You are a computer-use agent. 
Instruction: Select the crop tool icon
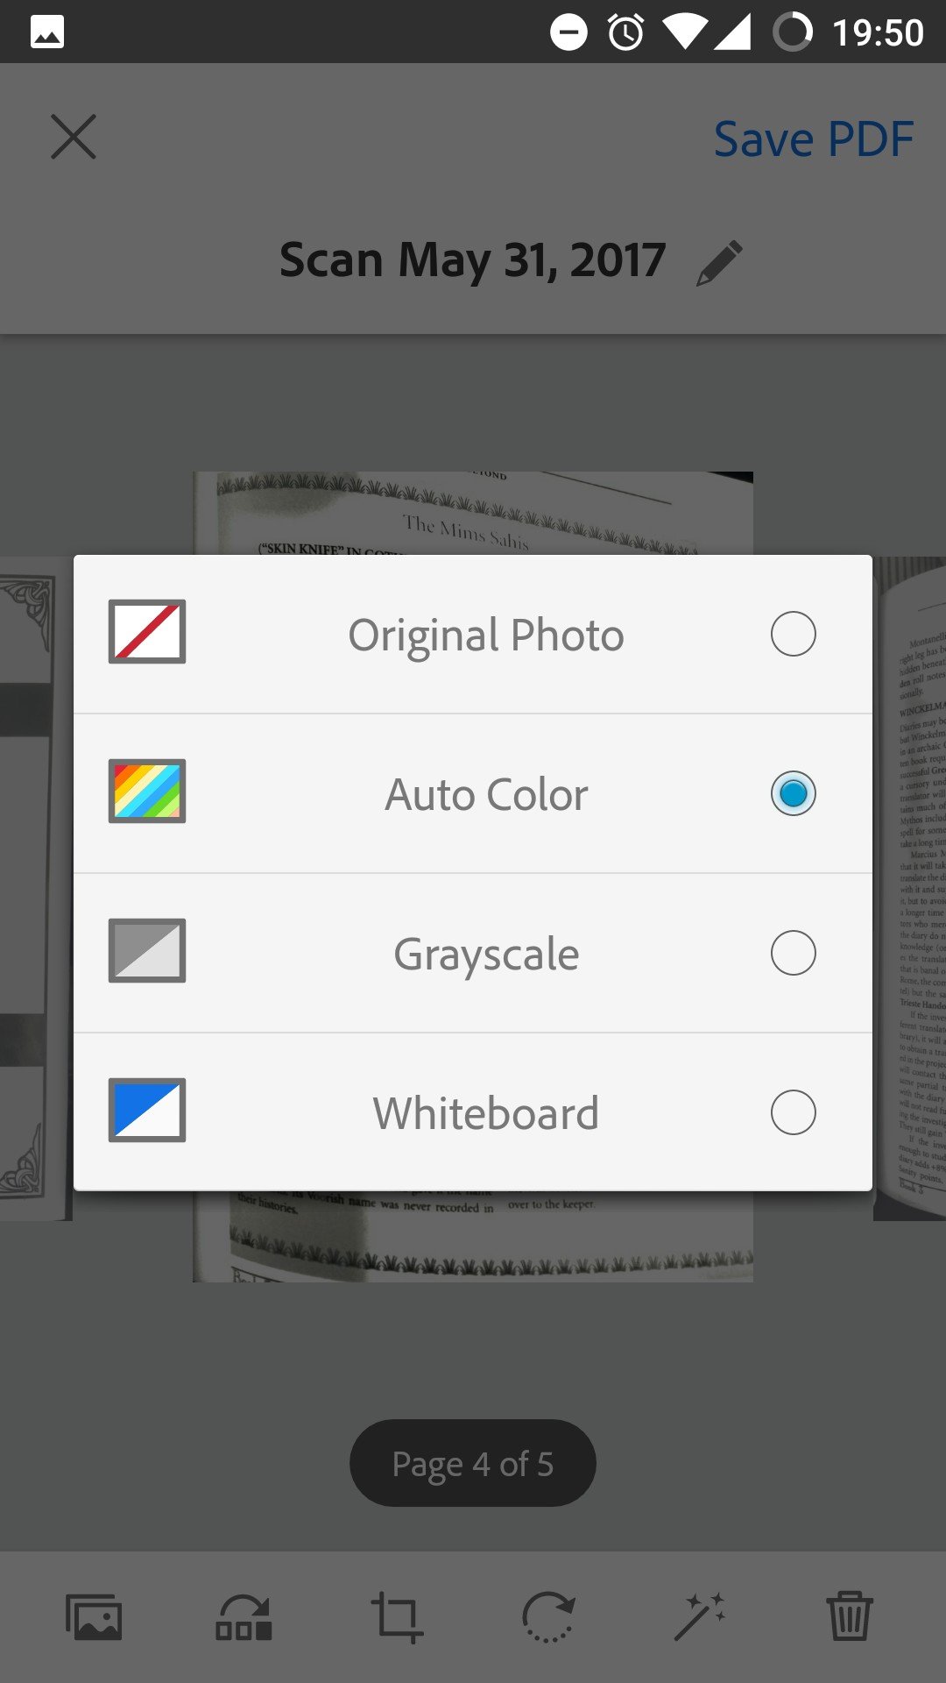tap(397, 1617)
